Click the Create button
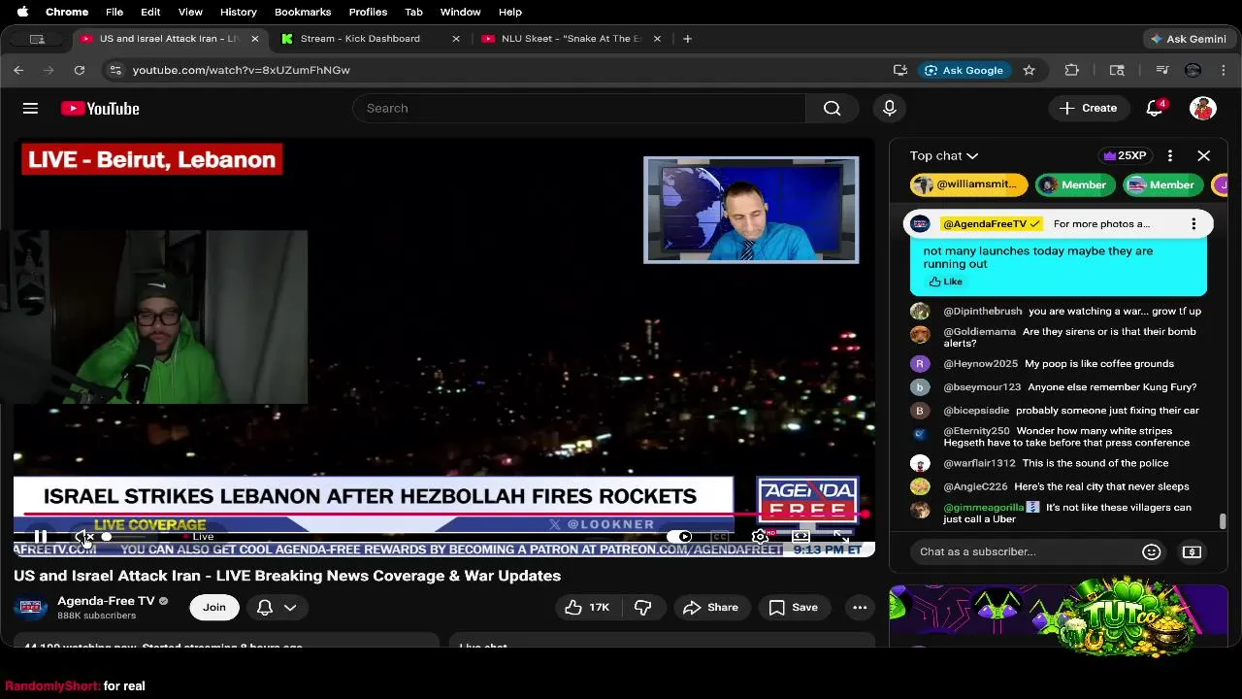The image size is (1242, 699). tap(1089, 109)
